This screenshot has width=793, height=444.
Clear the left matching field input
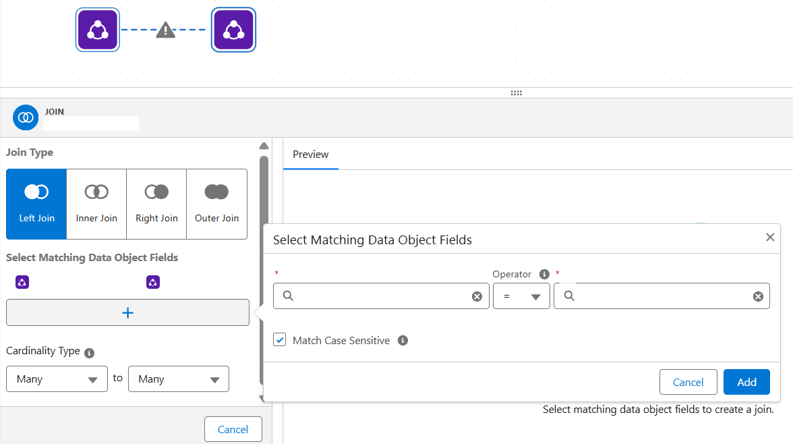[x=477, y=296]
